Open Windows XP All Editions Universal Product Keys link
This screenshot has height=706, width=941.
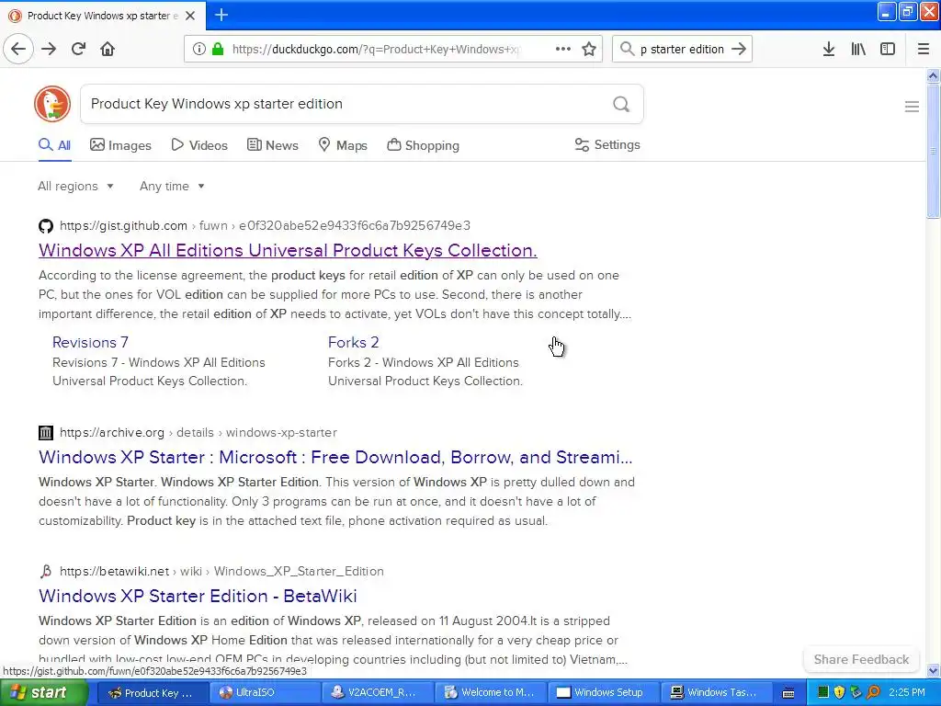pyautogui.click(x=288, y=250)
